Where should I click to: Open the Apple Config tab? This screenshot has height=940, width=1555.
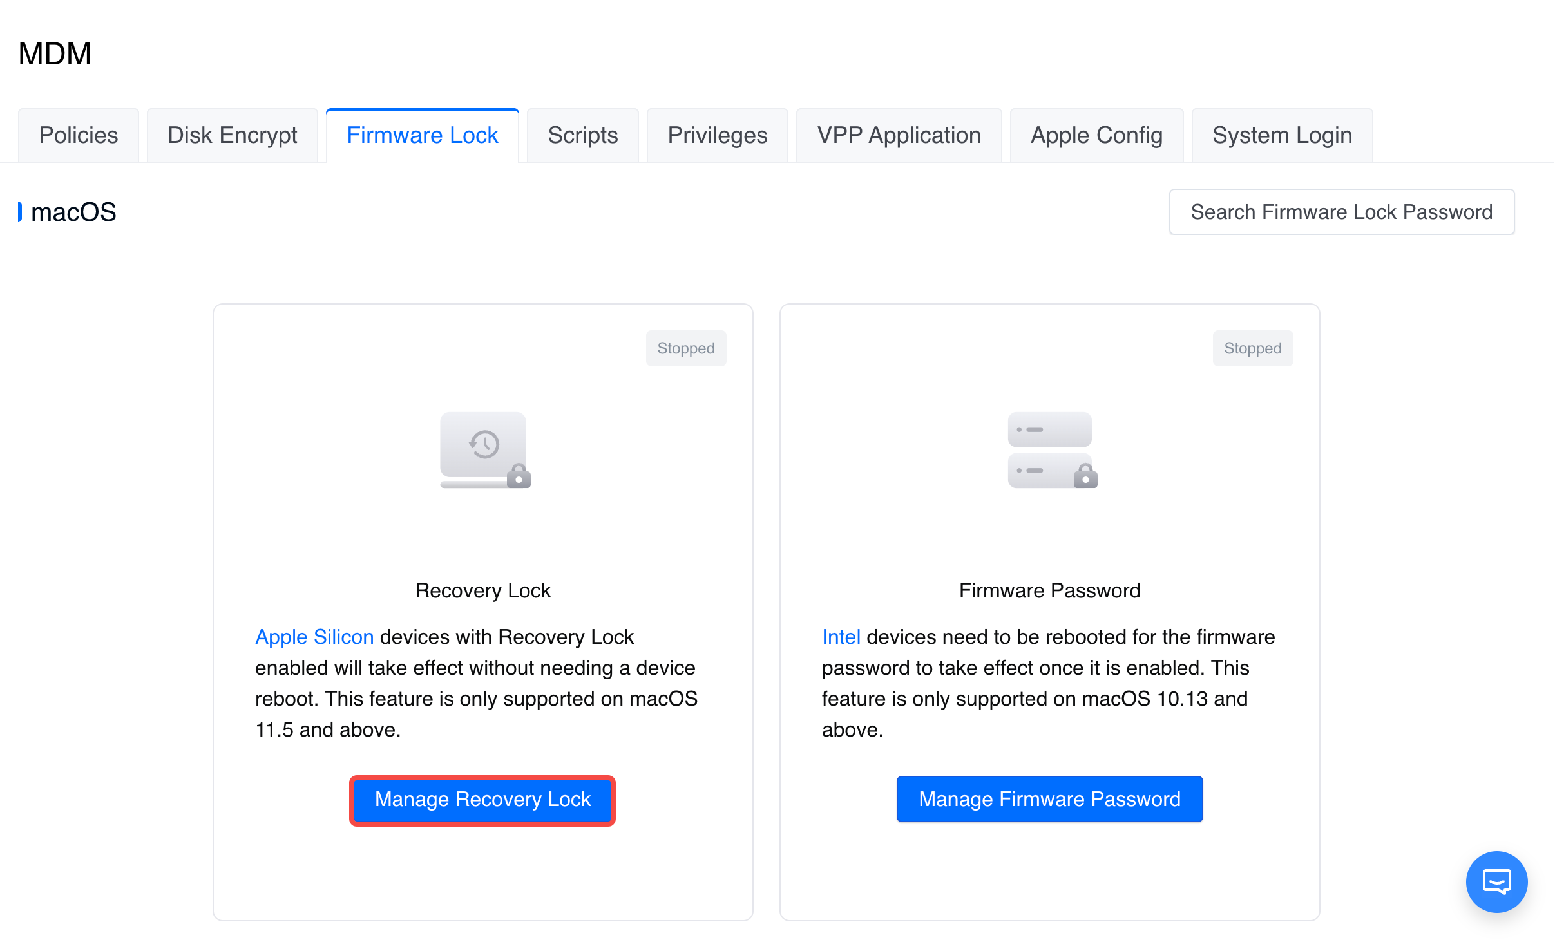point(1096,135)
